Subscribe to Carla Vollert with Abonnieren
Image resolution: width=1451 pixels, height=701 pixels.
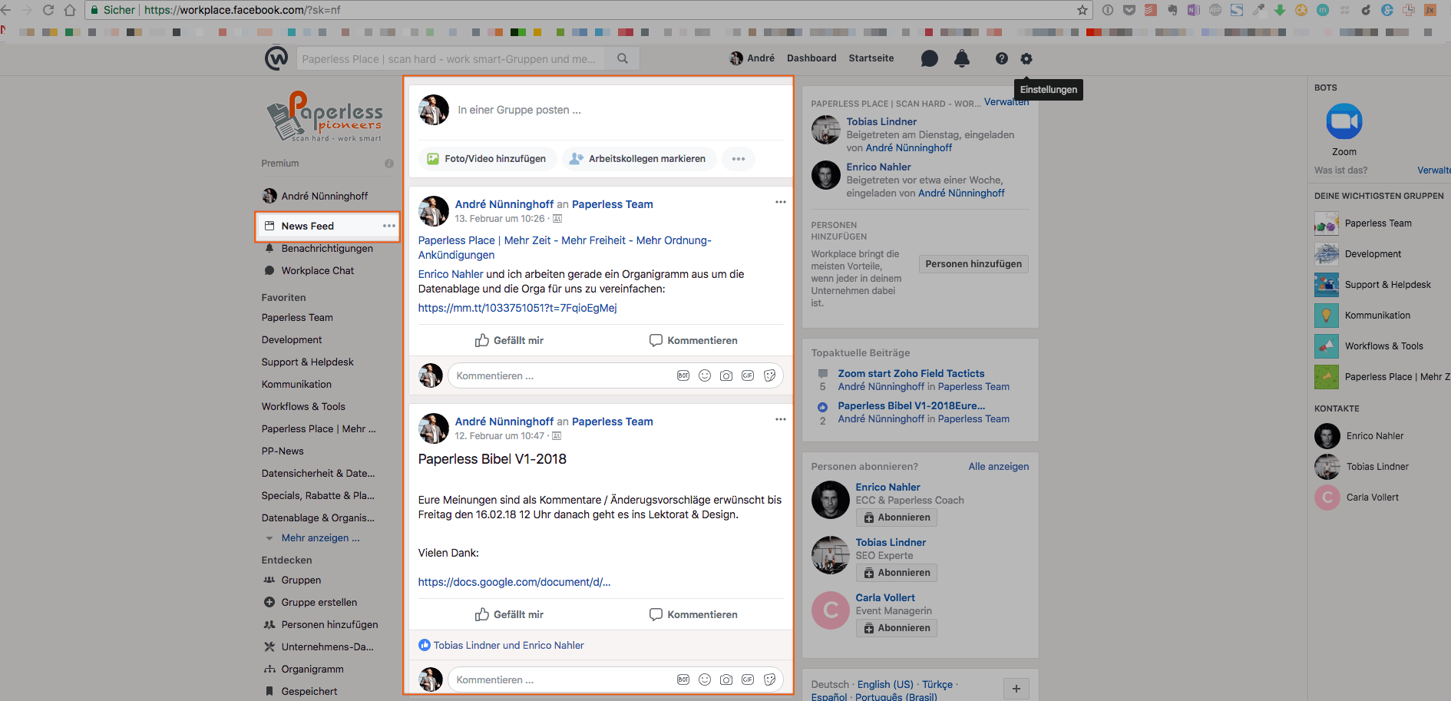tap(896, 628)
